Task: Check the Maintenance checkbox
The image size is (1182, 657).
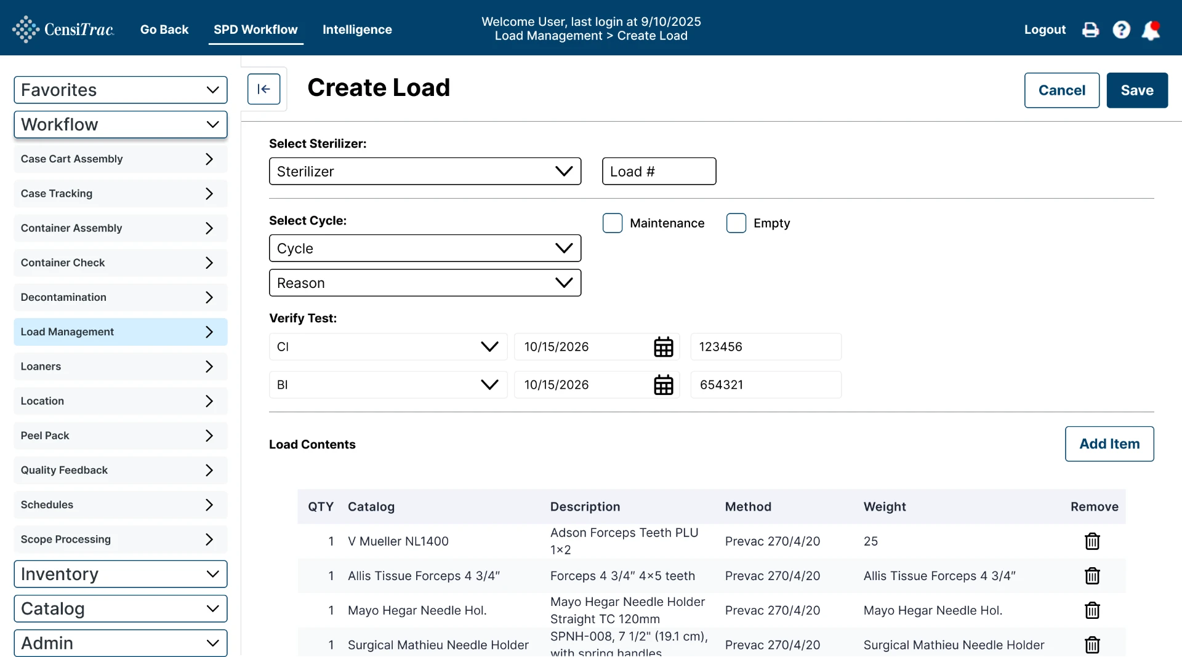Action: pyautogui.click(x=613, y=223)
